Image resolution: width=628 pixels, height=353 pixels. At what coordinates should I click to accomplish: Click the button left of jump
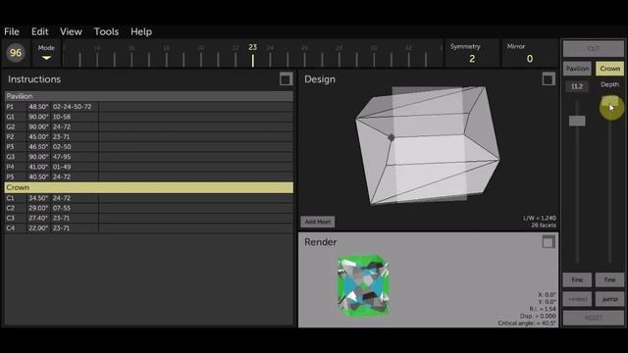tap(577, 299)
